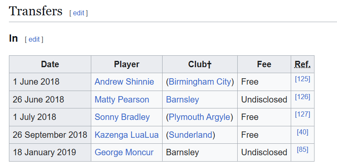Open the Sonny Bradley player link

122,117
